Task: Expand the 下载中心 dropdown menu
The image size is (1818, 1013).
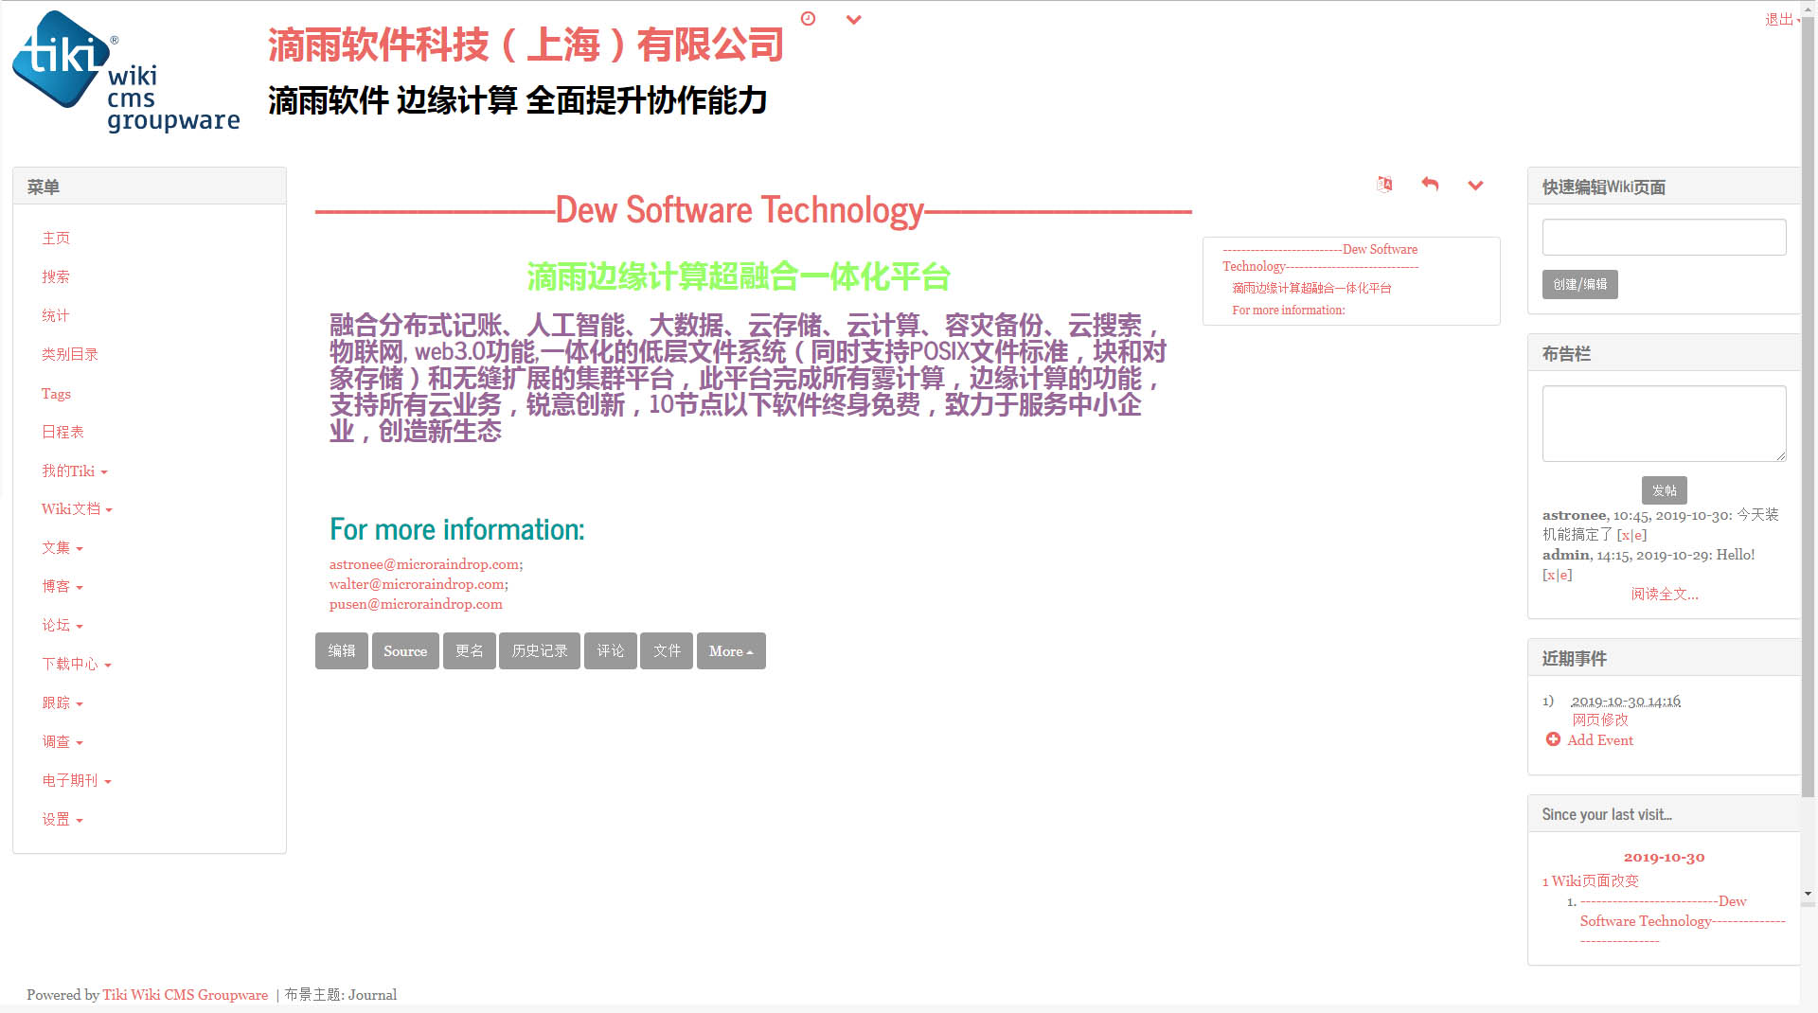Action: [x=77, y=665]
